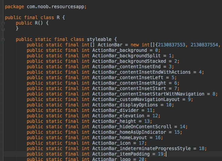Click the identifier ActionBar_homeLayout
This screenshot has height=161, width=222.
pos(120,138)
